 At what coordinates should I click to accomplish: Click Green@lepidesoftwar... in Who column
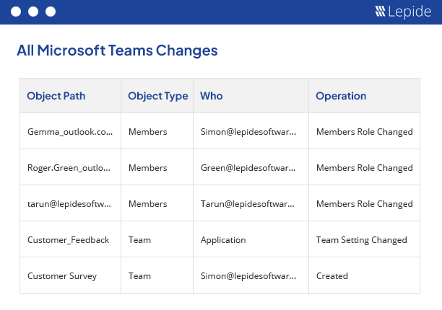[248, 168]
